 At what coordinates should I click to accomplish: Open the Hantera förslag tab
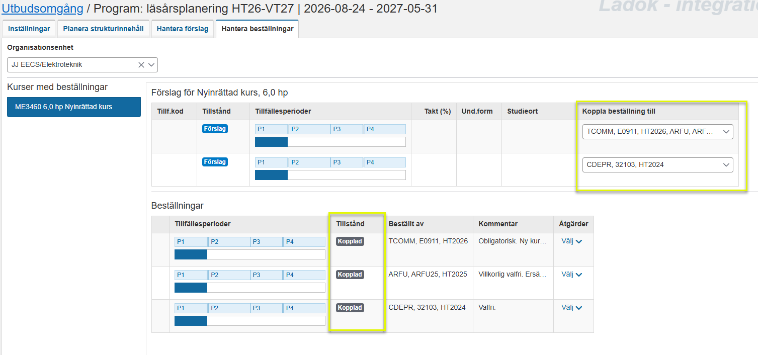pyautogui.click(x=183, y=29)
